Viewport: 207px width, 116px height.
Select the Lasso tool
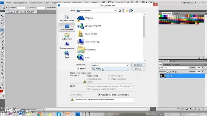coord(2,23)
